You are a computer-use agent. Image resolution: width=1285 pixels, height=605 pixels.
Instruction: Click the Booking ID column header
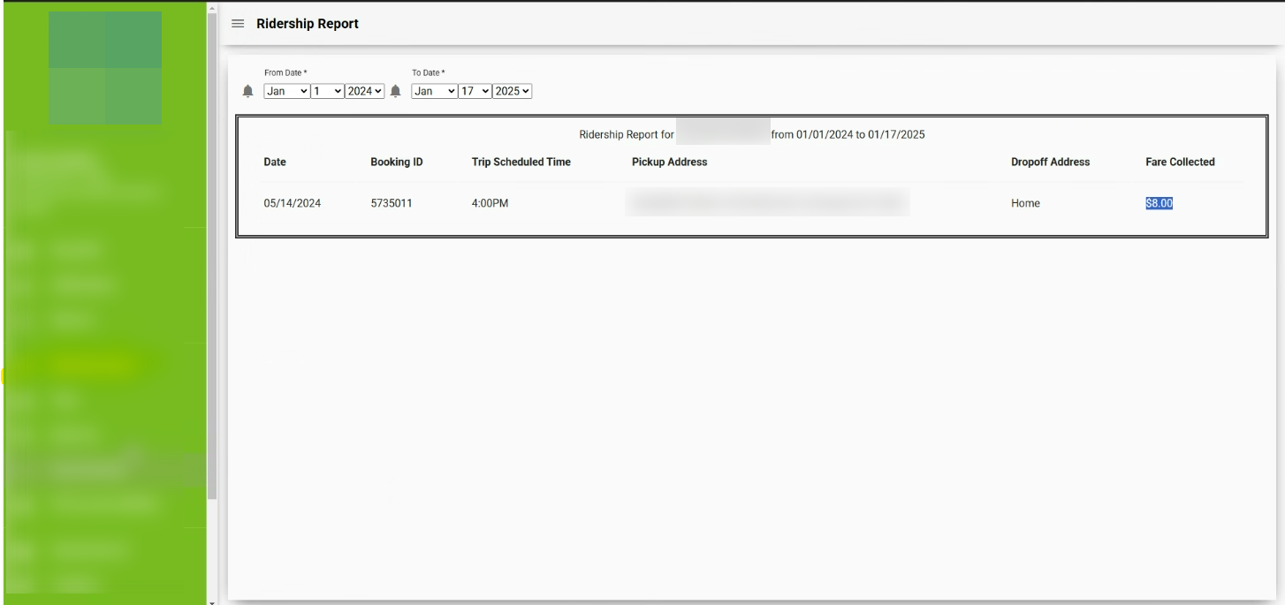396,163
